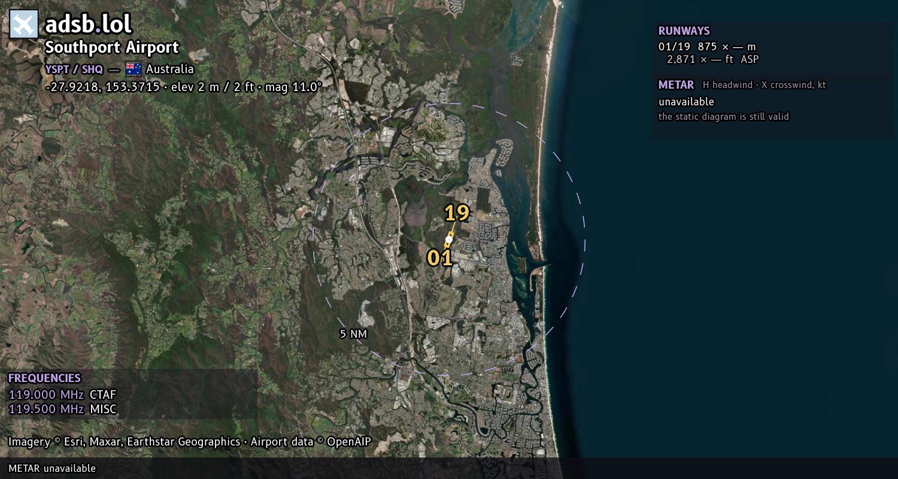Click the headwind and crosswind legend text
The height and width of the screenshot is (479, 898).
[x=764, y=85]
